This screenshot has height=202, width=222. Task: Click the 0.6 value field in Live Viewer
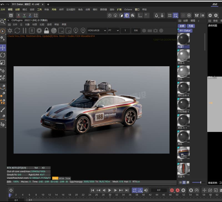pos(136,30)
